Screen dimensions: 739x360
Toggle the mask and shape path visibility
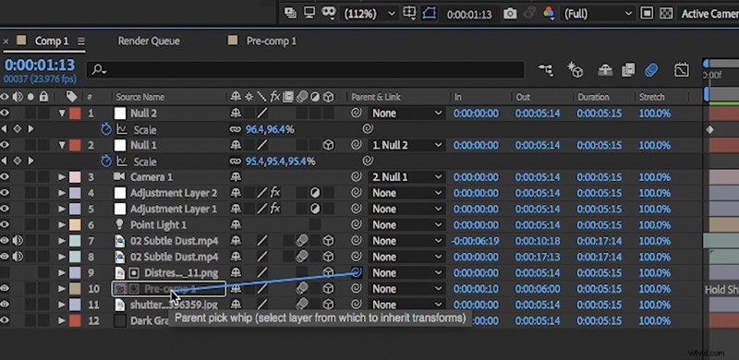click(x=429, y=14)
